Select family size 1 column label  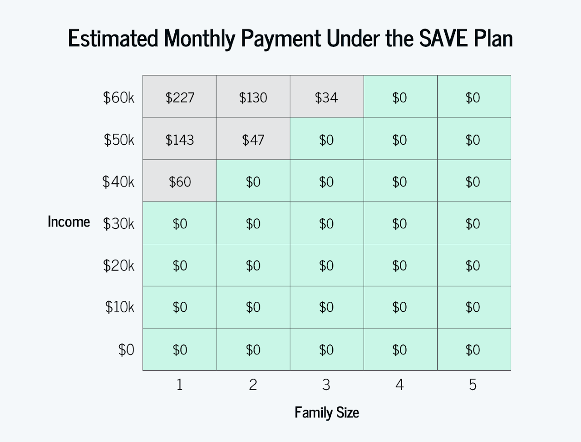point(180,385)
